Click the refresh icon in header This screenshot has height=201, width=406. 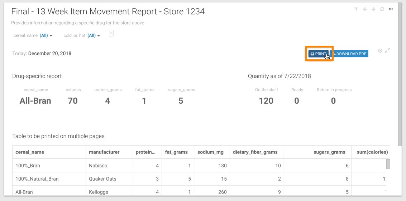(x=382, y=9)
